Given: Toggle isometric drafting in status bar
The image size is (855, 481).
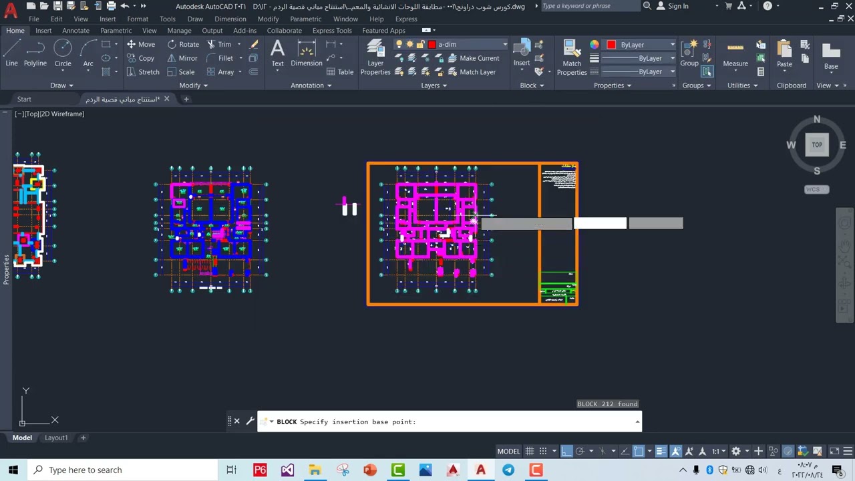Looking at the screenshot, I should (601, 451).
